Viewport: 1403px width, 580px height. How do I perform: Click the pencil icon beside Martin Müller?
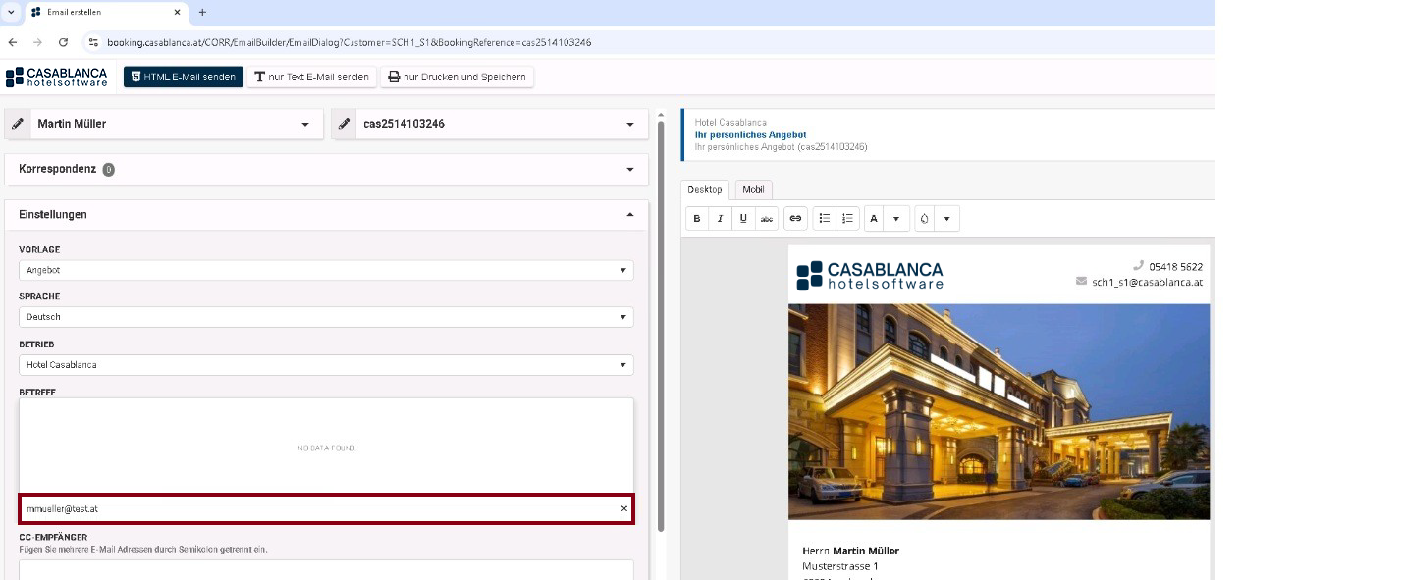pos(18,125)
